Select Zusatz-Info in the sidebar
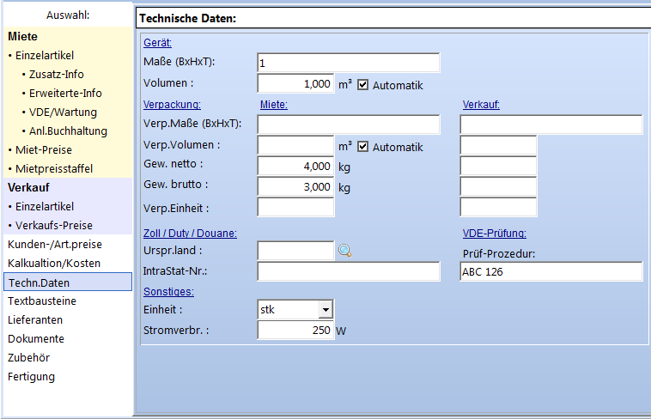The width and height of the screenshot is (651, 419). 56,75
